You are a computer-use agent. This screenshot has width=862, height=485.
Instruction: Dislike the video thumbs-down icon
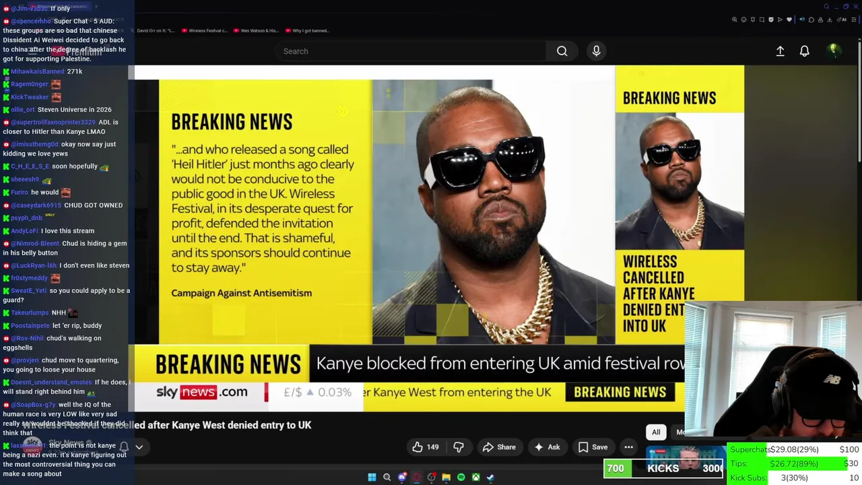pos(459,447)
